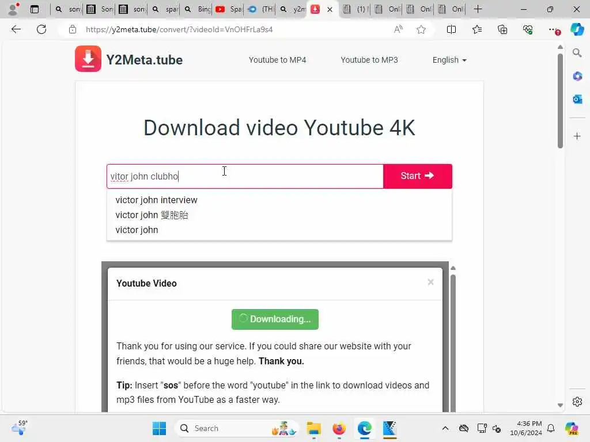Switch to the last 'Onl' tab

(x=452, y=9)
